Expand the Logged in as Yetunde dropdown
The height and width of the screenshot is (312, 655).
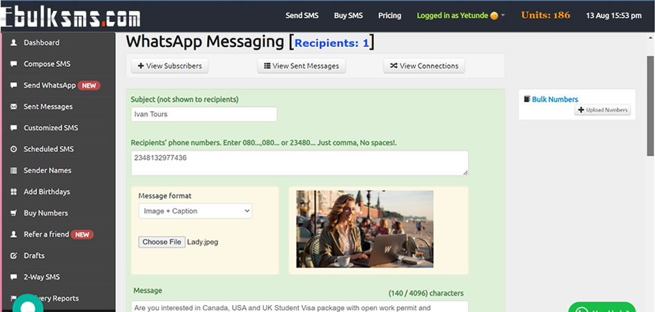pyautogui.click(x=461, y=16)
